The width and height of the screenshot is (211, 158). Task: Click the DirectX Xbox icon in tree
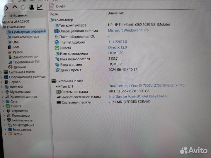[8, 106]
